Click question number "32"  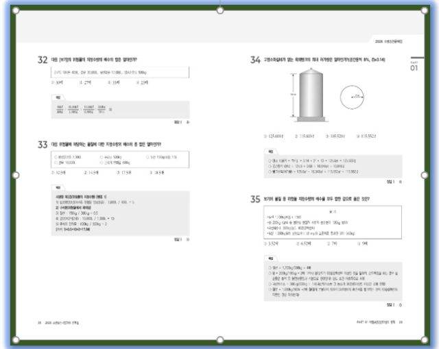point(43,60)
